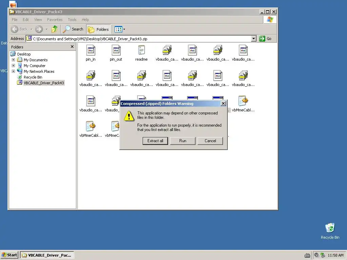Screen dimensions: 347x260
Task: Expand the My Computer tree node
Action: tap(13, 66)
